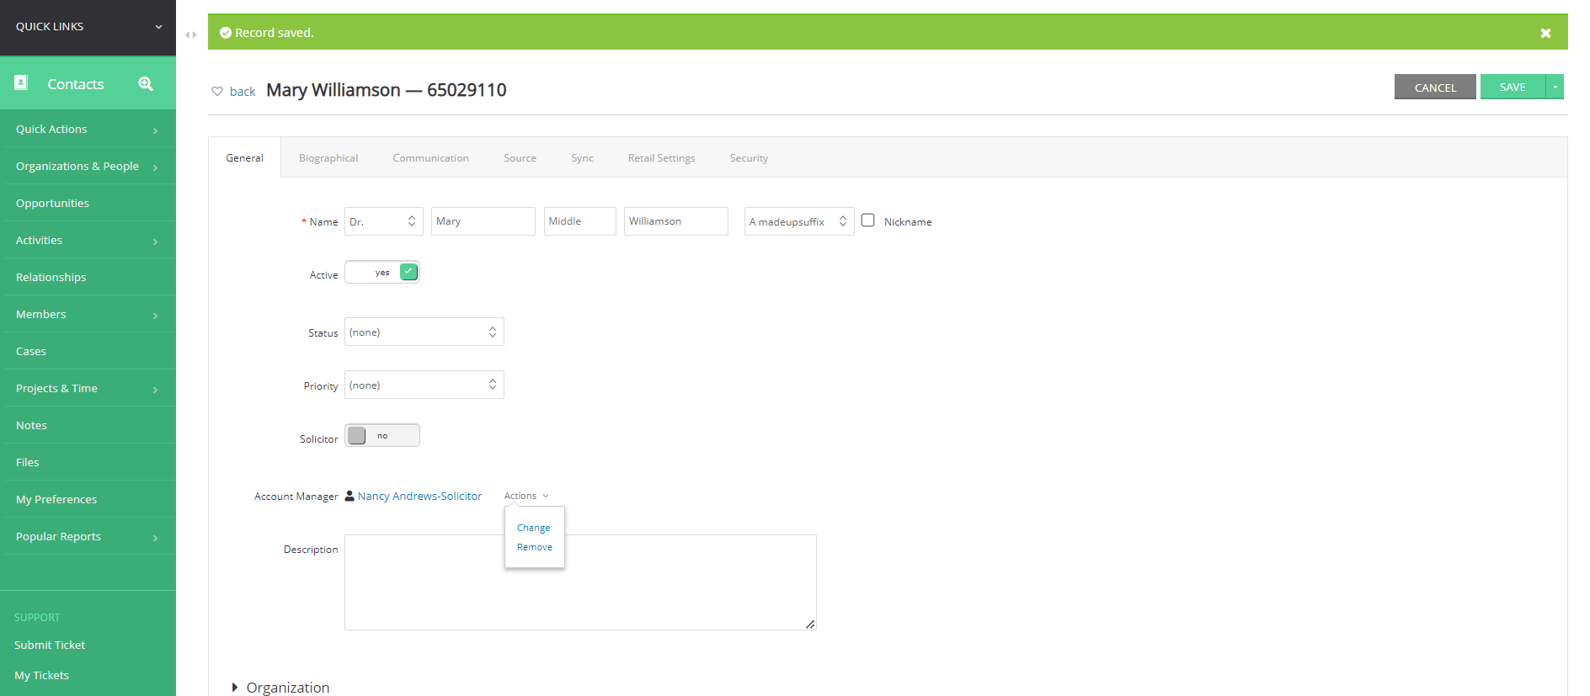The height and width of the screenshot is (696, 1590).
Task: Toggle the Active yes switch
Action: pyautogui.click(x=382, y=272)
